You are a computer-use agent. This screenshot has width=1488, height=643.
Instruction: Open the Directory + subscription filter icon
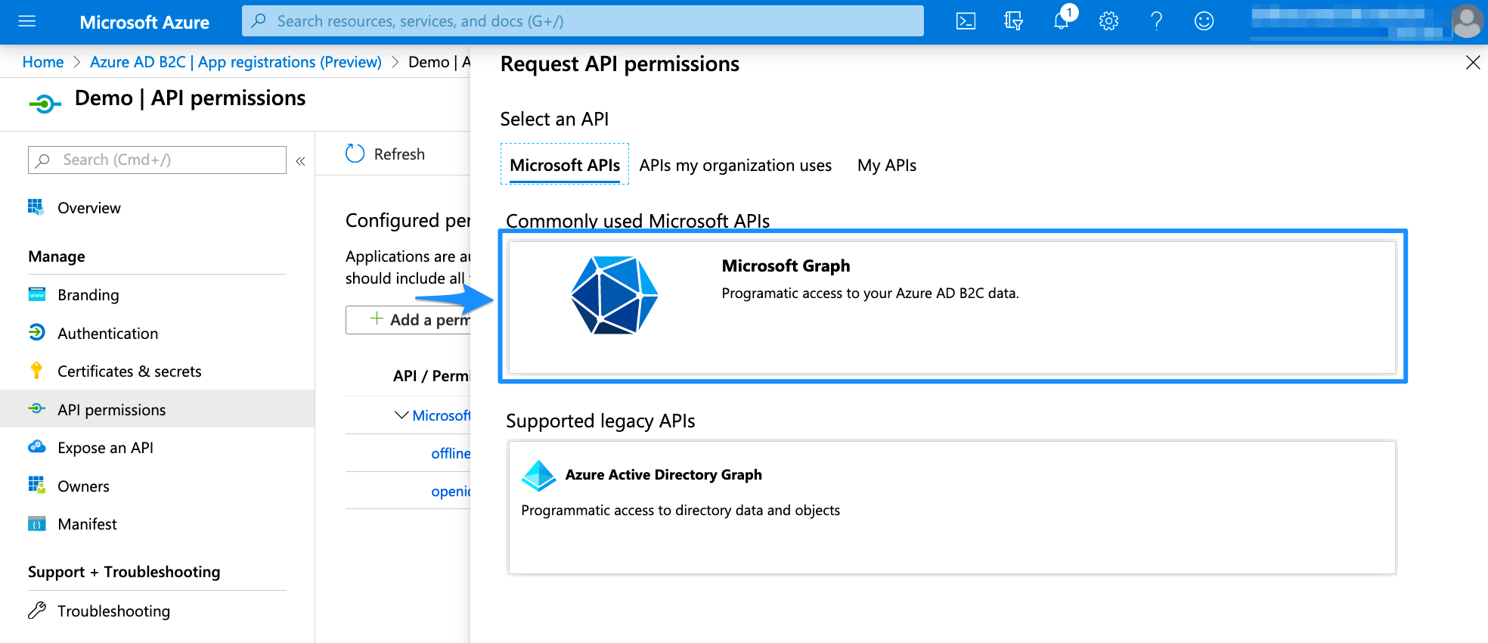coord(1013,21)
